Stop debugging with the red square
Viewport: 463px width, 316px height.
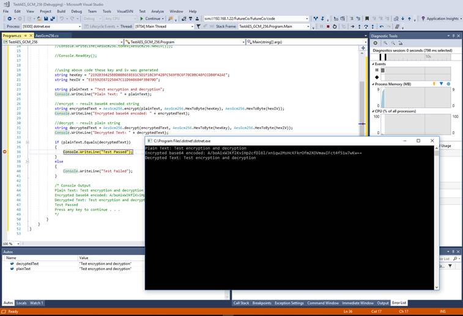[328, 26]
